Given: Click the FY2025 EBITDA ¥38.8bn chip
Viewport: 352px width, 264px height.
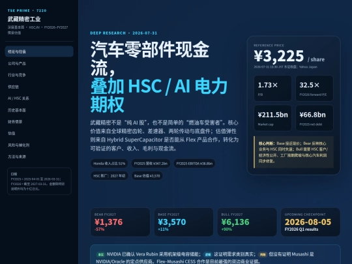Looking at the screenshot, I should [194, 164].
